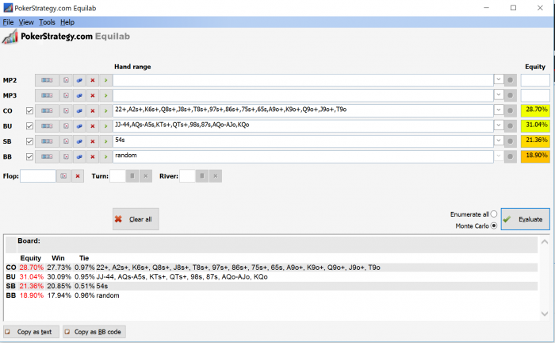Clear CO range with red X

tap(93, 111)
